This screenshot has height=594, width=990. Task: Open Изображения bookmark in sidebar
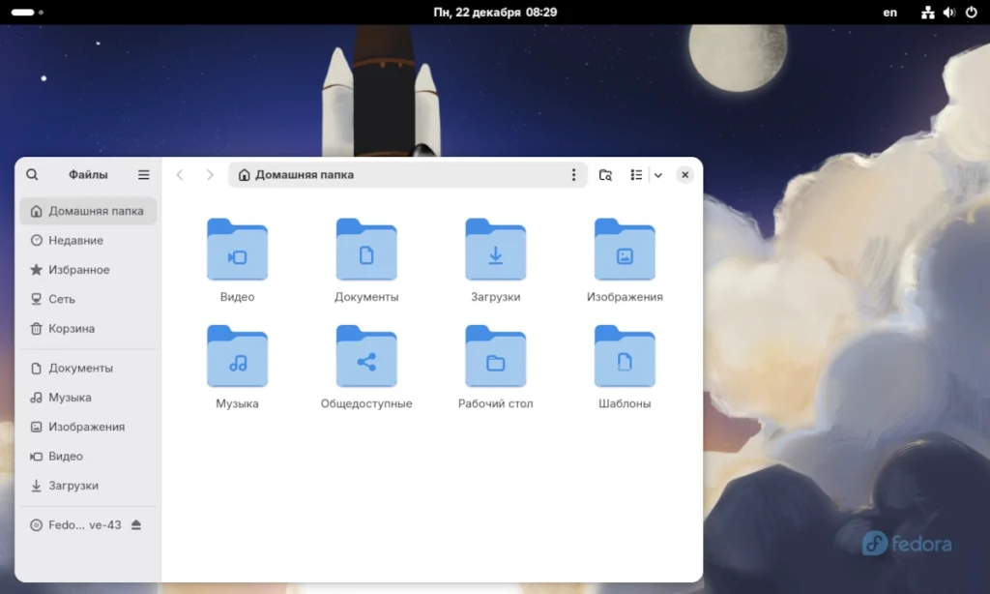pos(88,427)
